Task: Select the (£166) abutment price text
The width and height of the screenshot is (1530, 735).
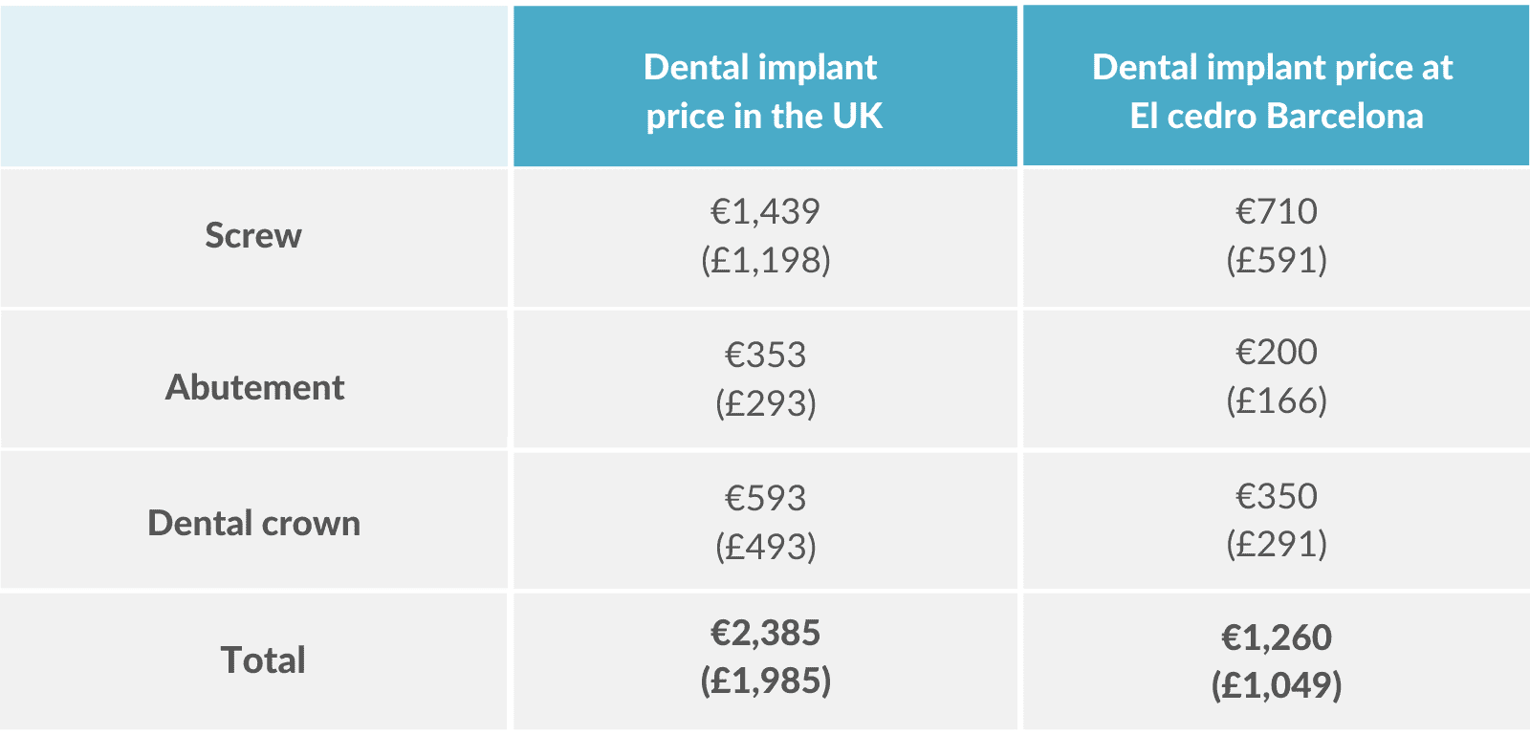Action: (x=1276, y=400)
